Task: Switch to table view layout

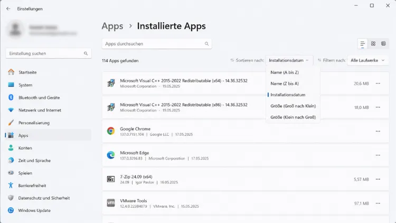Action: (383, 43)
